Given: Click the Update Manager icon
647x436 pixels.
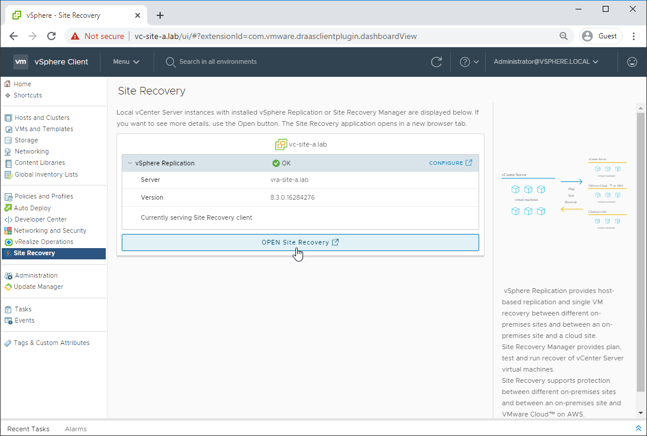Looking at the screenshot, I should pos(8,287).
